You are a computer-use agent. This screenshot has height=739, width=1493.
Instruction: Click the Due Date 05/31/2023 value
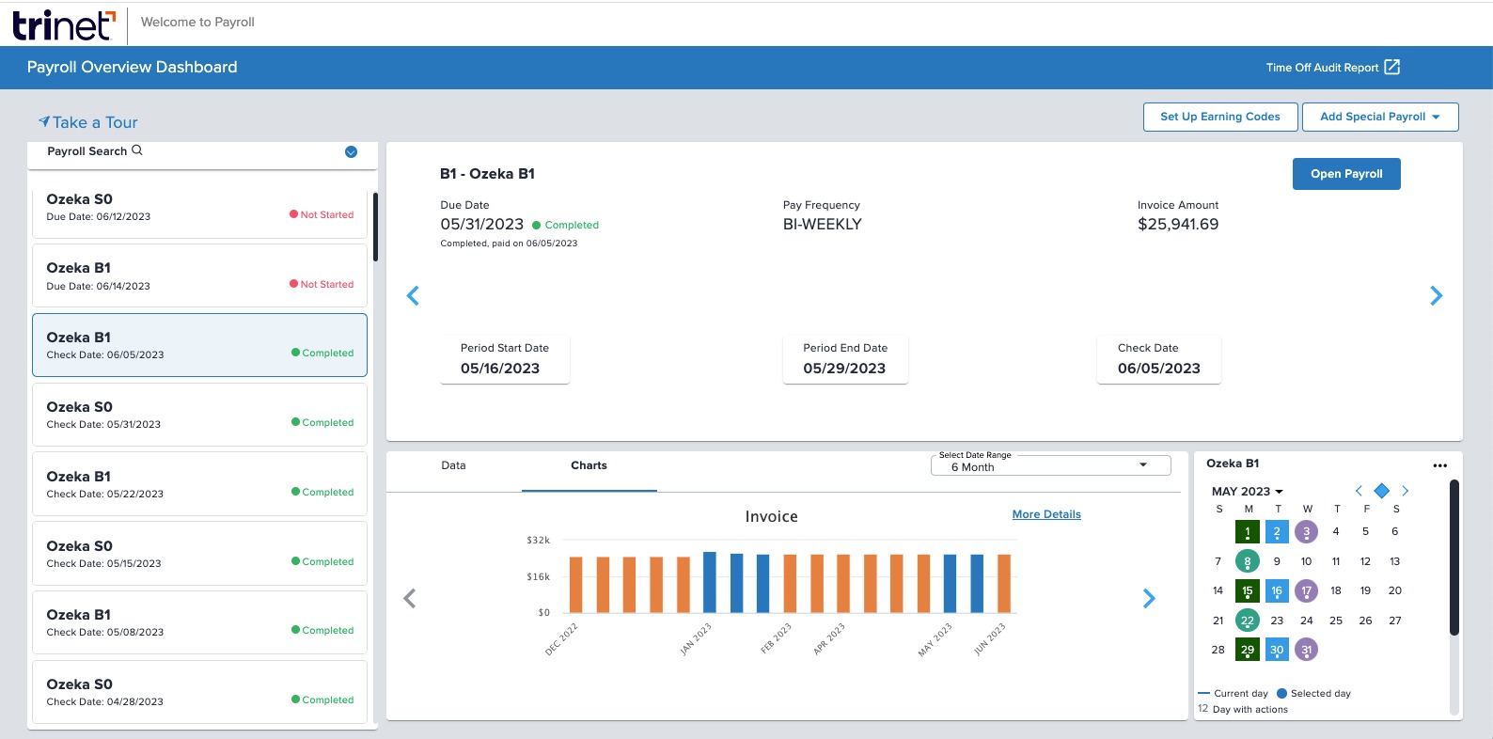point(482,225)
